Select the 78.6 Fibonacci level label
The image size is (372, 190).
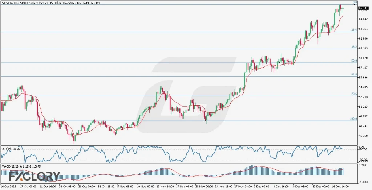click(354, 94)
